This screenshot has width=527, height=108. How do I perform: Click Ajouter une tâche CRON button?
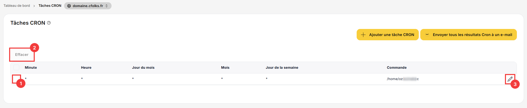tap(388, 35)
